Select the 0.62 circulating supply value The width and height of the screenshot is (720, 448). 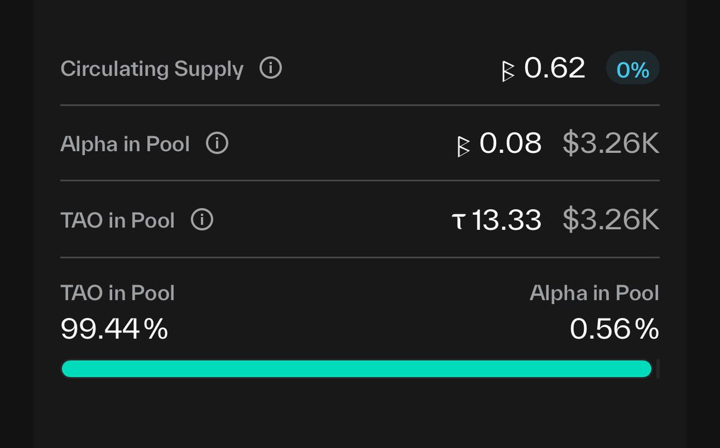coord(554,68)
